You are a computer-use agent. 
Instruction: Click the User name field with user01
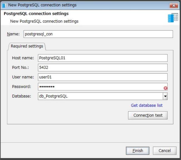pyautogui.click(x=103, y=77)
